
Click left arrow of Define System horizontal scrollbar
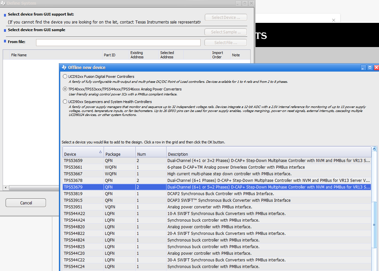point(6,188)
